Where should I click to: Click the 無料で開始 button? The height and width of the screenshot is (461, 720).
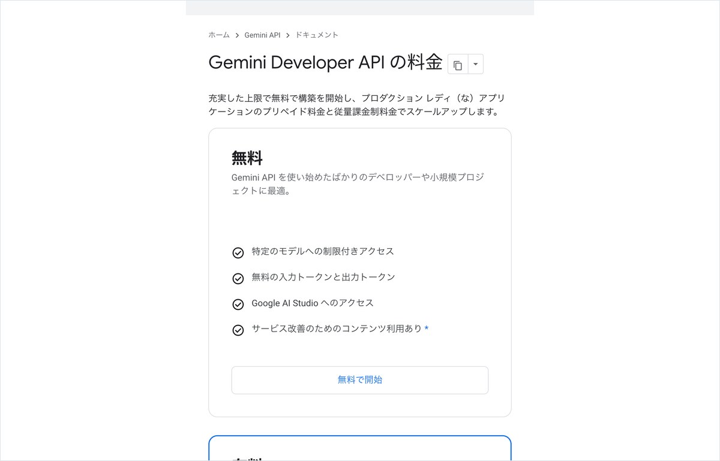pos(360,380)
